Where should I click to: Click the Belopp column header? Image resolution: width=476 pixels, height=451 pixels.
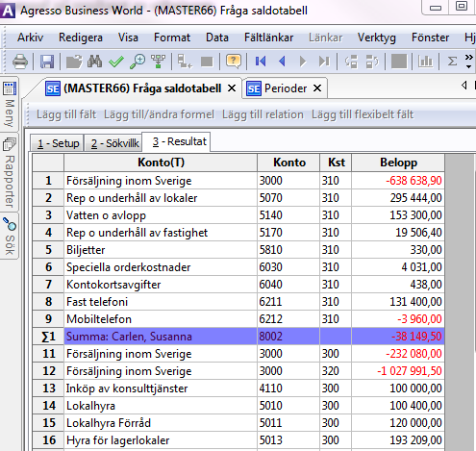click(398, 163)
